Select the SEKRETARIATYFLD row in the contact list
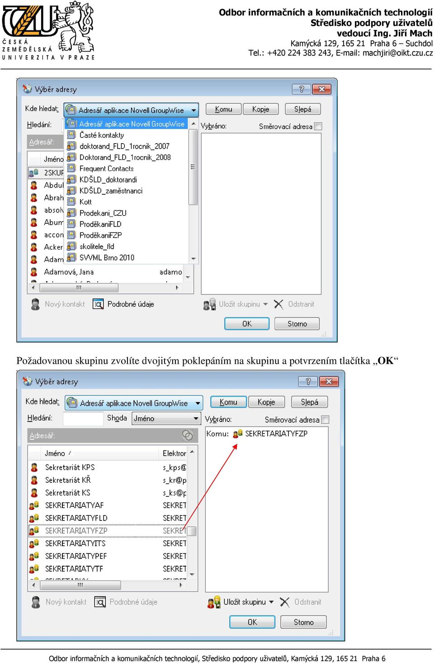 108,518
